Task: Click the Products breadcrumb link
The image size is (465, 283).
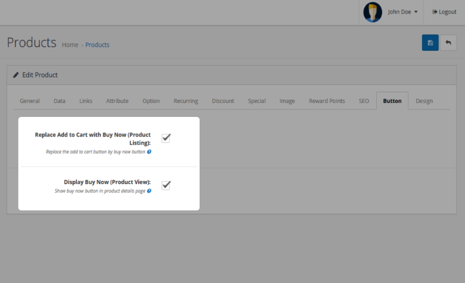Action: (97, 45)
